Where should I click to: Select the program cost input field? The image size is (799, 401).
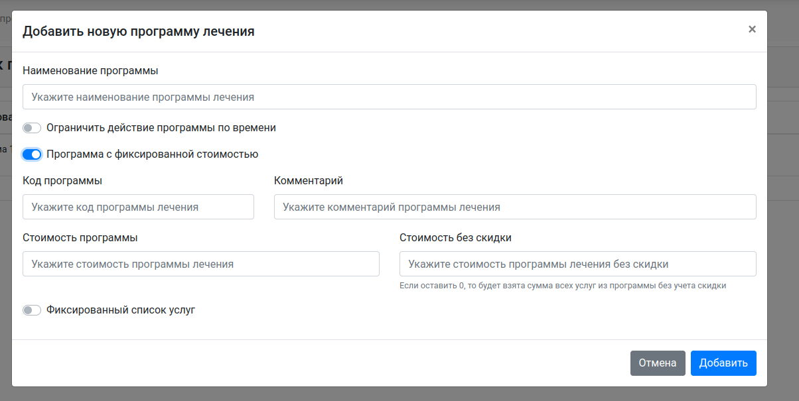coord(200,264)
